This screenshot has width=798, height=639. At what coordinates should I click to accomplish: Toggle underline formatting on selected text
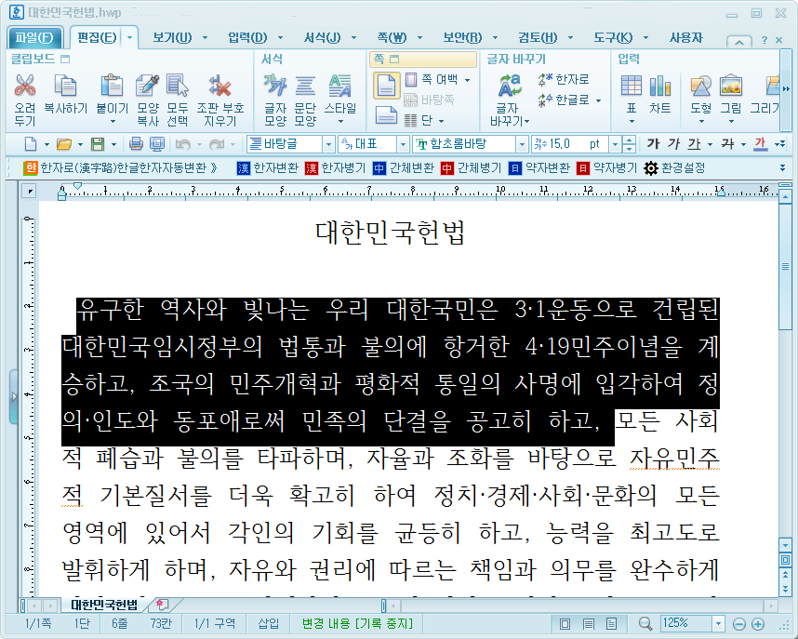[692, 144]
